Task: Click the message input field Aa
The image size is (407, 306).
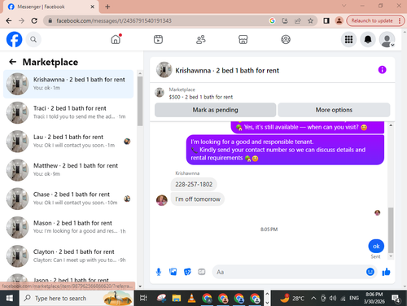Action: coord(289,272)
